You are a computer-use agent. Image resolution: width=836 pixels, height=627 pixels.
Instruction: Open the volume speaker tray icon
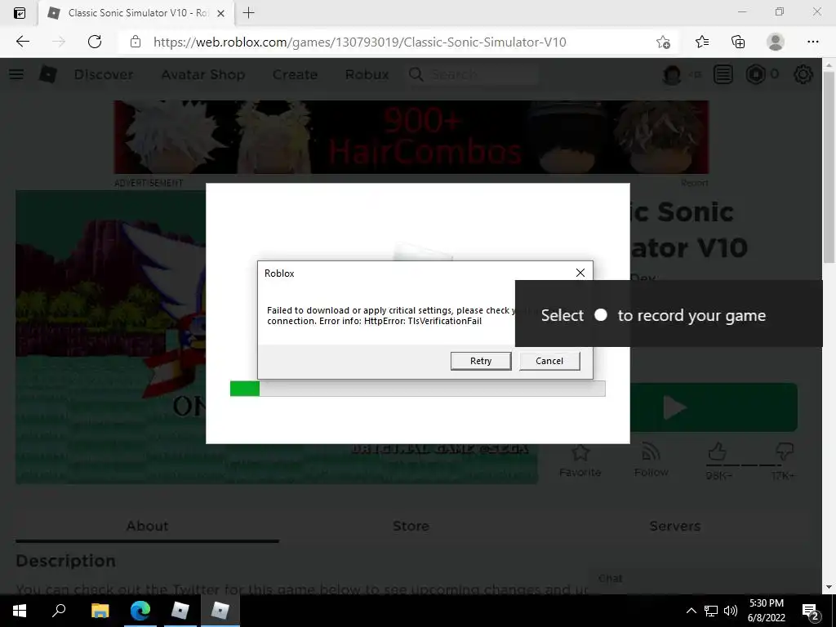click(x=731, y=611)
